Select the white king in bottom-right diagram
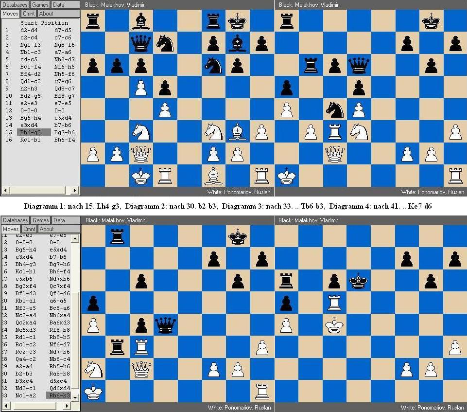The height and width of the screenshot is (412, 467). click(335, 324)
